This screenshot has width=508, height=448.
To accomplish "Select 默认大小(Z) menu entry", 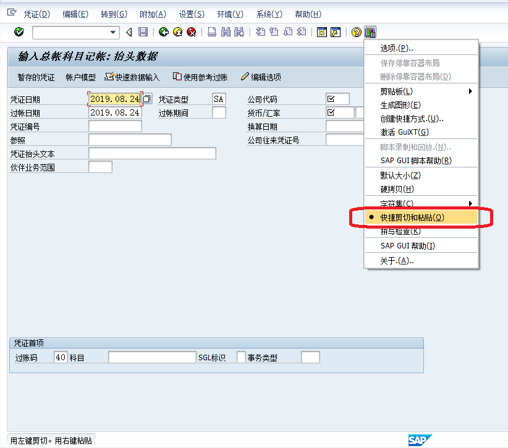I will (x=421, y=175).
